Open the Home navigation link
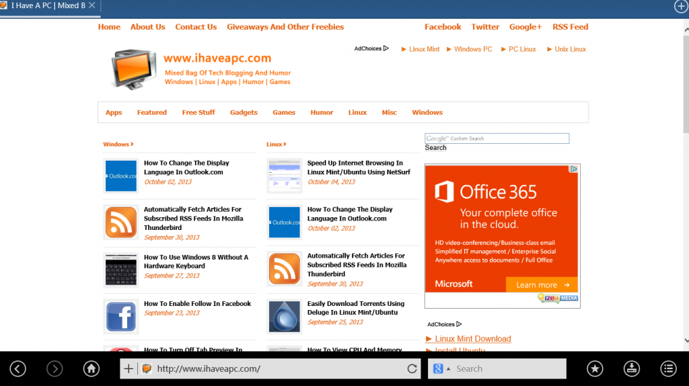This screenshot has height=386, width=689. tap(109, 27)
